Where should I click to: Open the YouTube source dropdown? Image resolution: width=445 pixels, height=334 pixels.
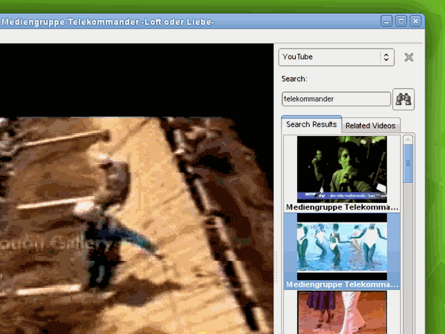coord(337,57)
